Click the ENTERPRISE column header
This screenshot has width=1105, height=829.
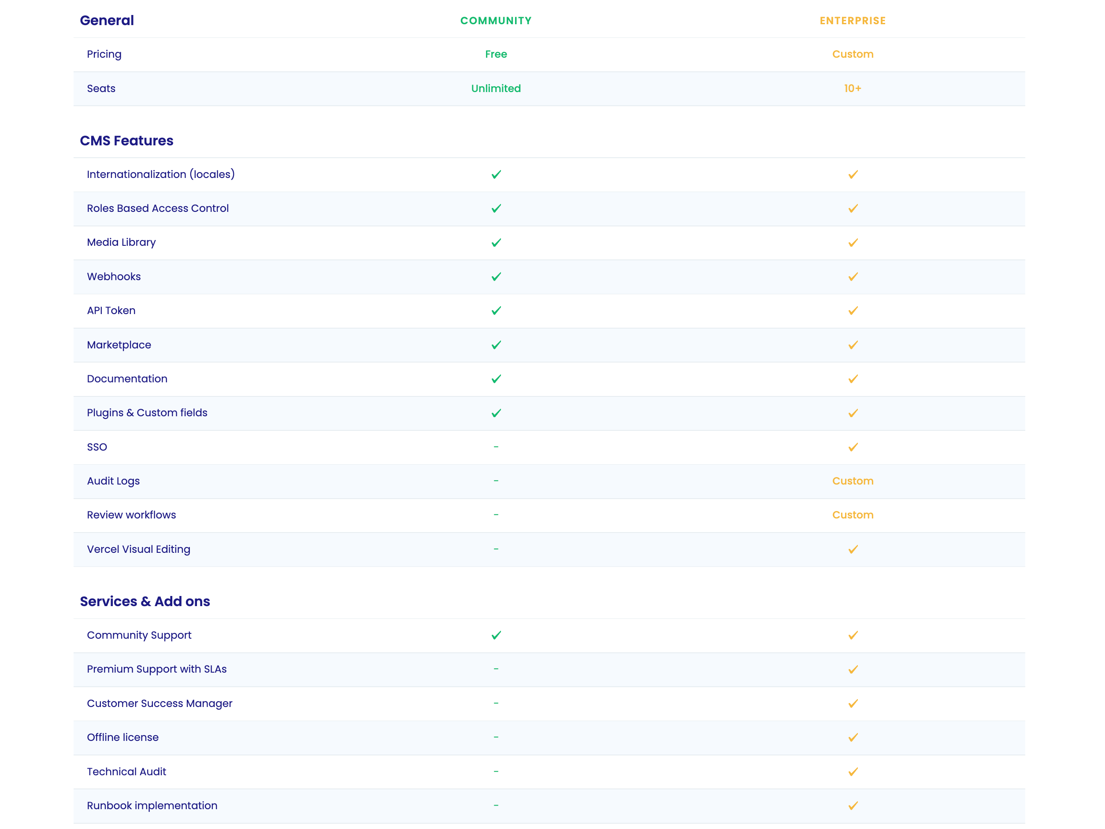[853, 21]
